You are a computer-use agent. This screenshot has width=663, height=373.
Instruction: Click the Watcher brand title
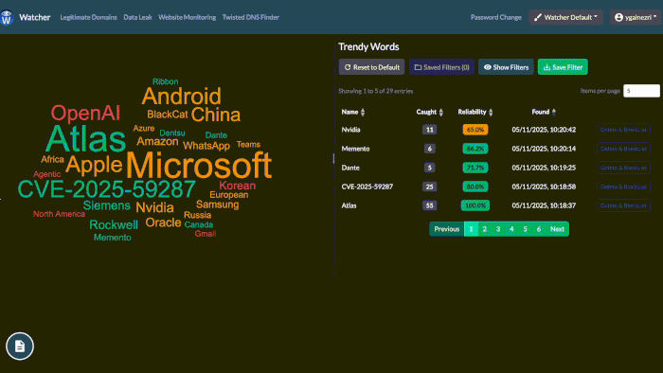click(x=35, y=17)
